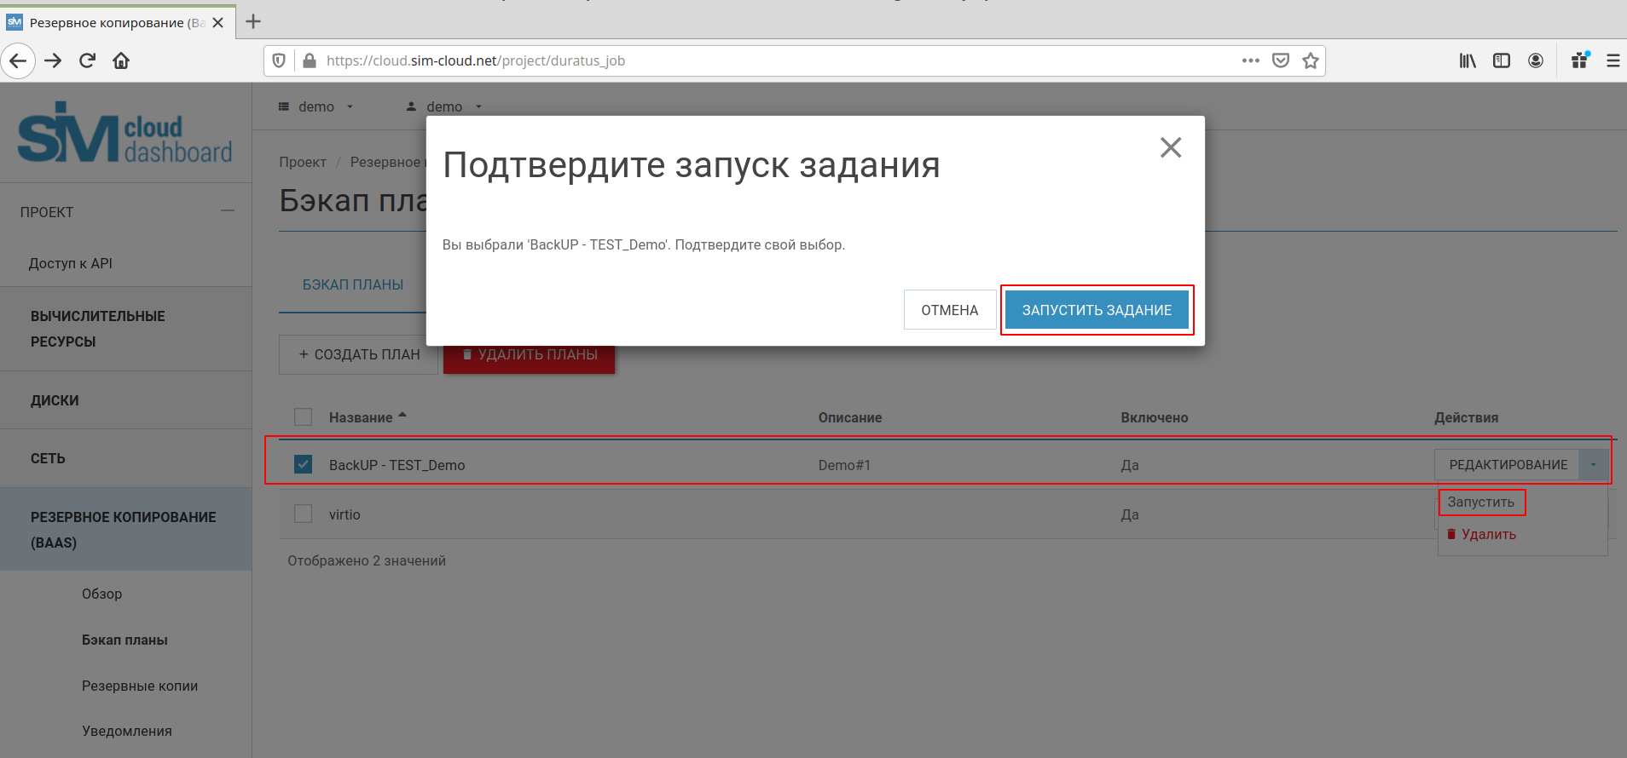The image size is (1627, 758).
Task: Expand the actions arrow beside РЕДАКТИРОВАНИЕ
Action: (1593, 464)
